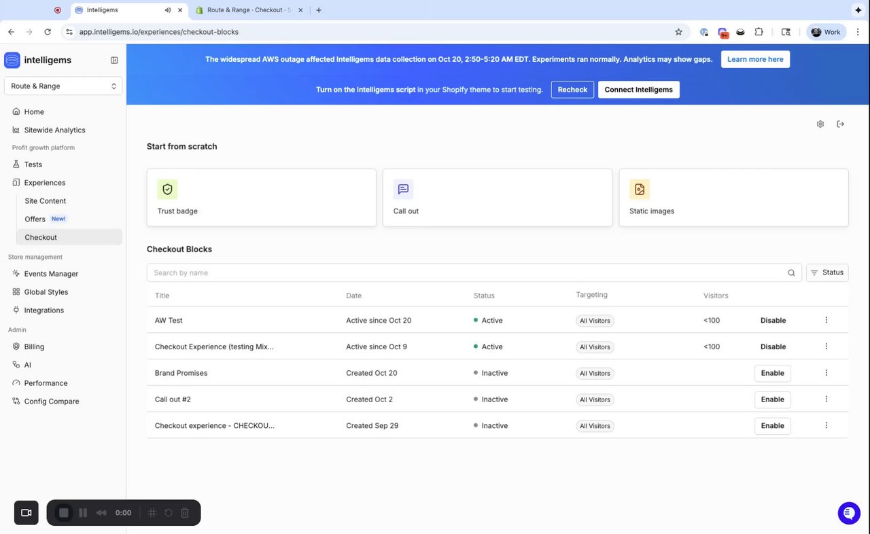Click the Home icon in the sidebar
870x534 pixels.
point(16,111)
